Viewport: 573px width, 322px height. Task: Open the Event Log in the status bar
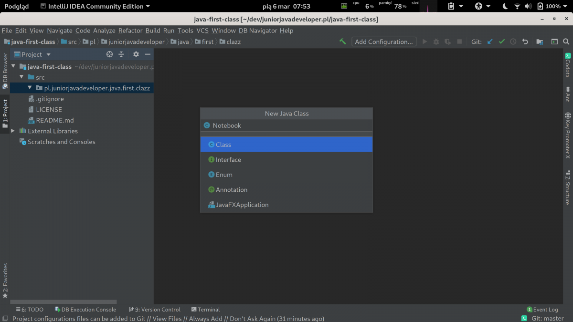542,309
